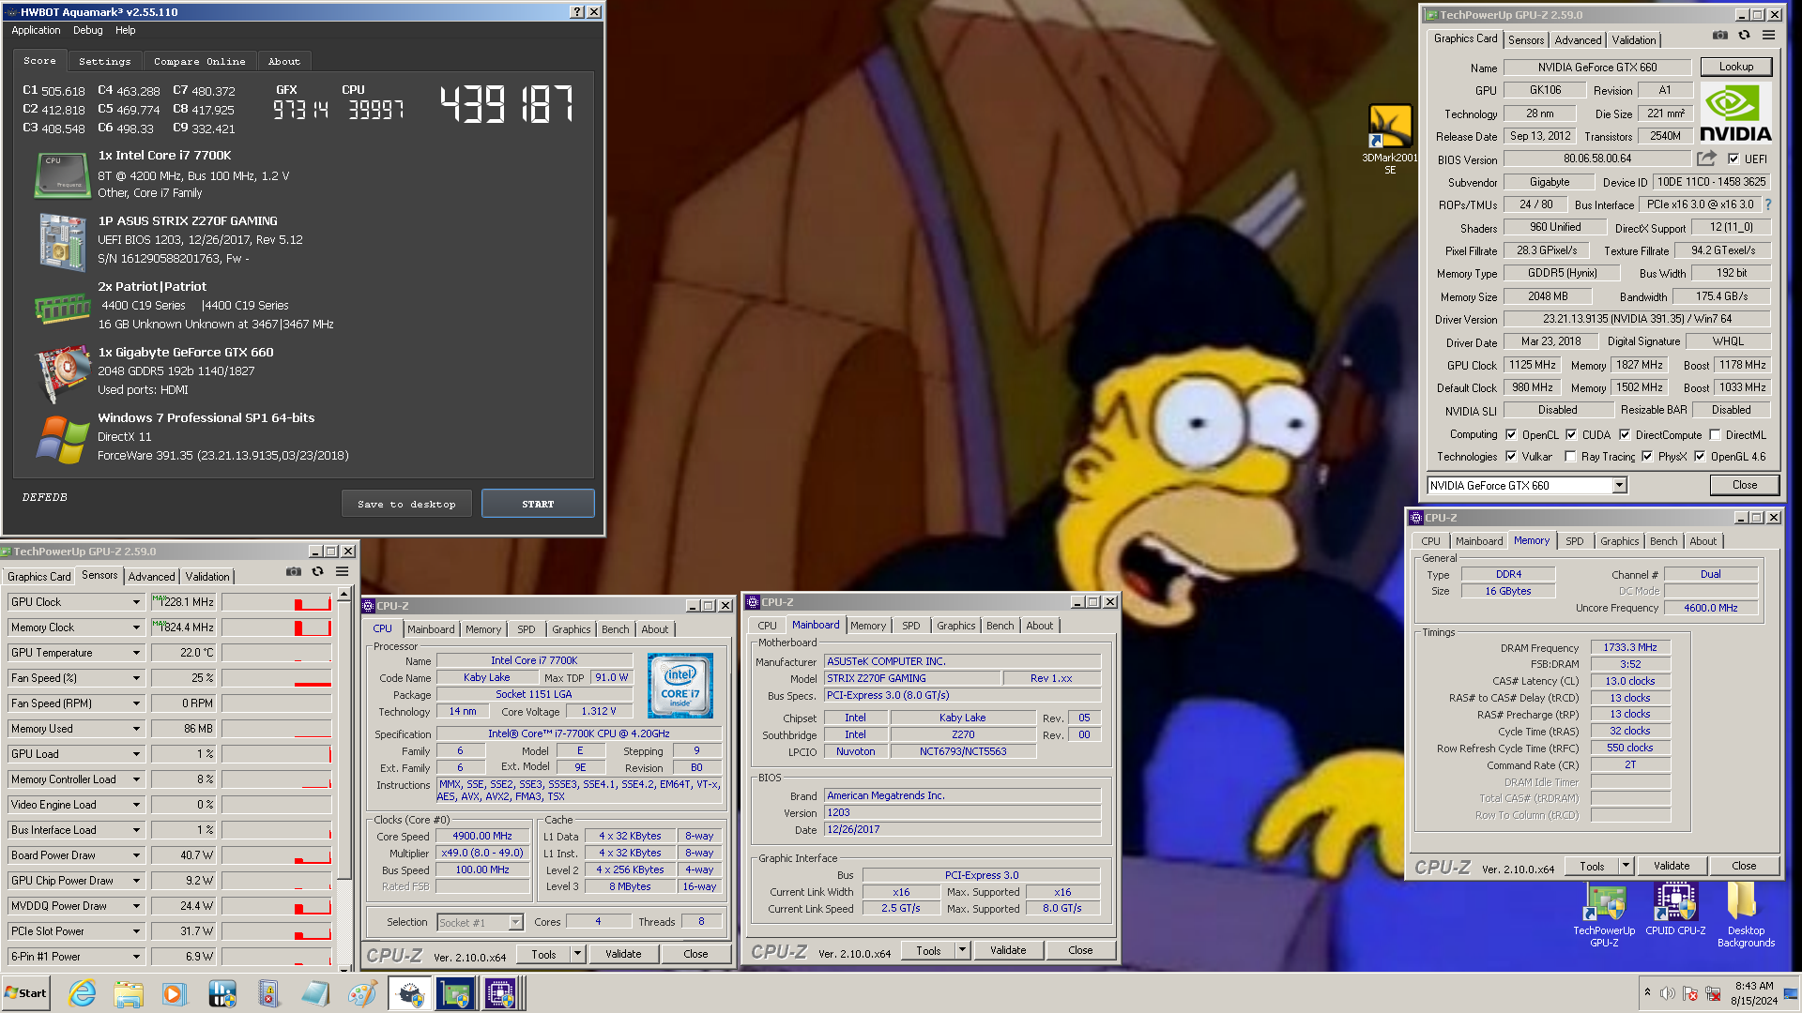1802x1013 pixels.
Task: Click the Bus Interface question mark icon
Action: [x=1768, y=204]
